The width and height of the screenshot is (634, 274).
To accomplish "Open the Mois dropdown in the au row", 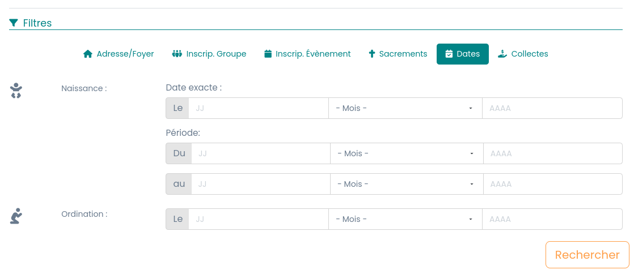I will [406, 184].
